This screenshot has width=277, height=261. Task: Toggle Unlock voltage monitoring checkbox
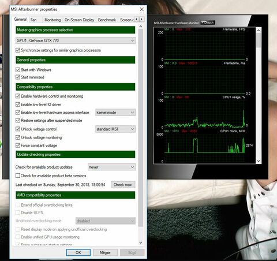click(x=18, y=137)
